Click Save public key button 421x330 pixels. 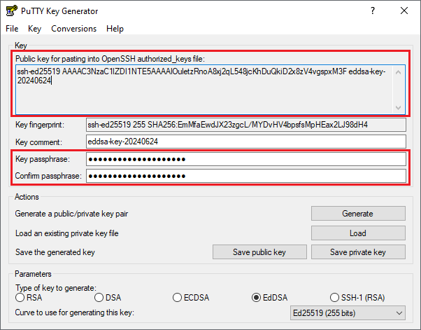[x=259, y=252]
